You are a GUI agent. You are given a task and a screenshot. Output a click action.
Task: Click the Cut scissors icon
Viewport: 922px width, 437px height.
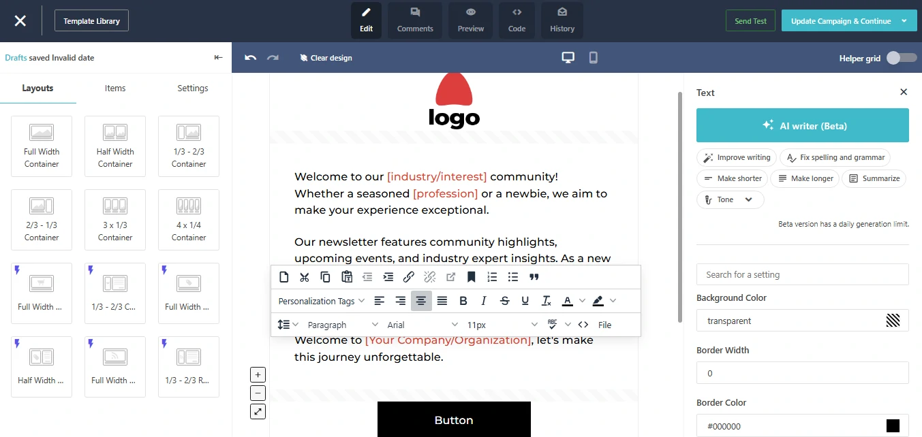click(305, 277)
